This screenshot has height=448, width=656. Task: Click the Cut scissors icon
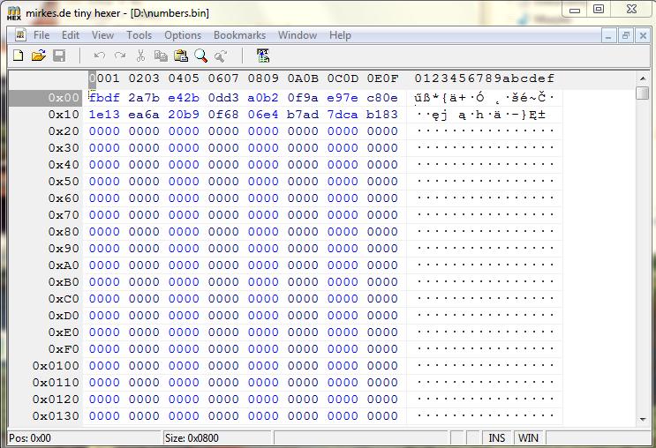[140, 56]
